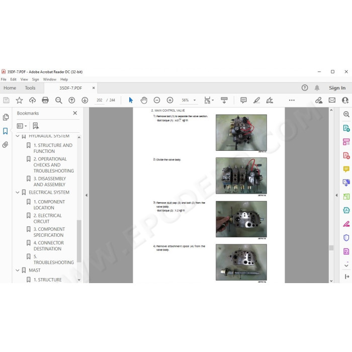Open Create PDF tool in right pane
The image size is (352, 352).
346,155
